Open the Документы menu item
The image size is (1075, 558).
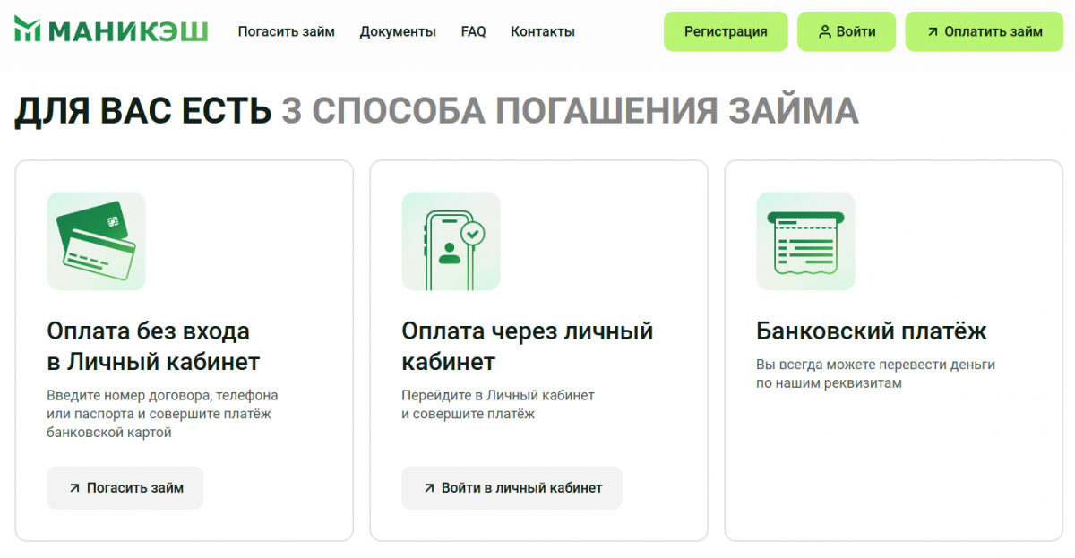pos(398,31)
